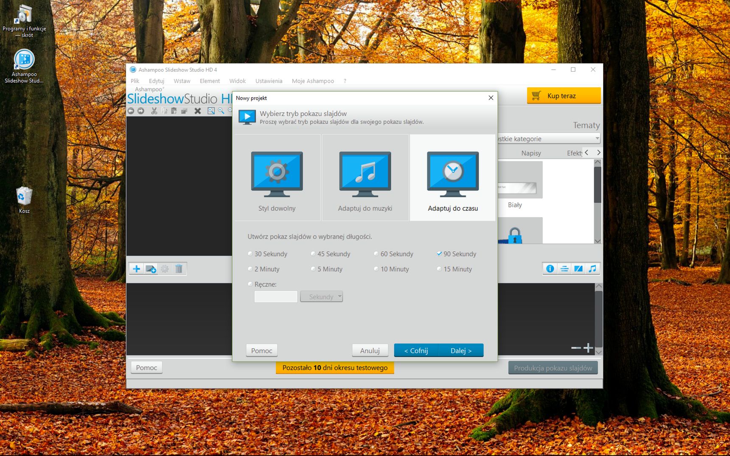This screenshot has height=456, width=730.
Task: Click the timeline zoom out minus icon
Action: 576,348
